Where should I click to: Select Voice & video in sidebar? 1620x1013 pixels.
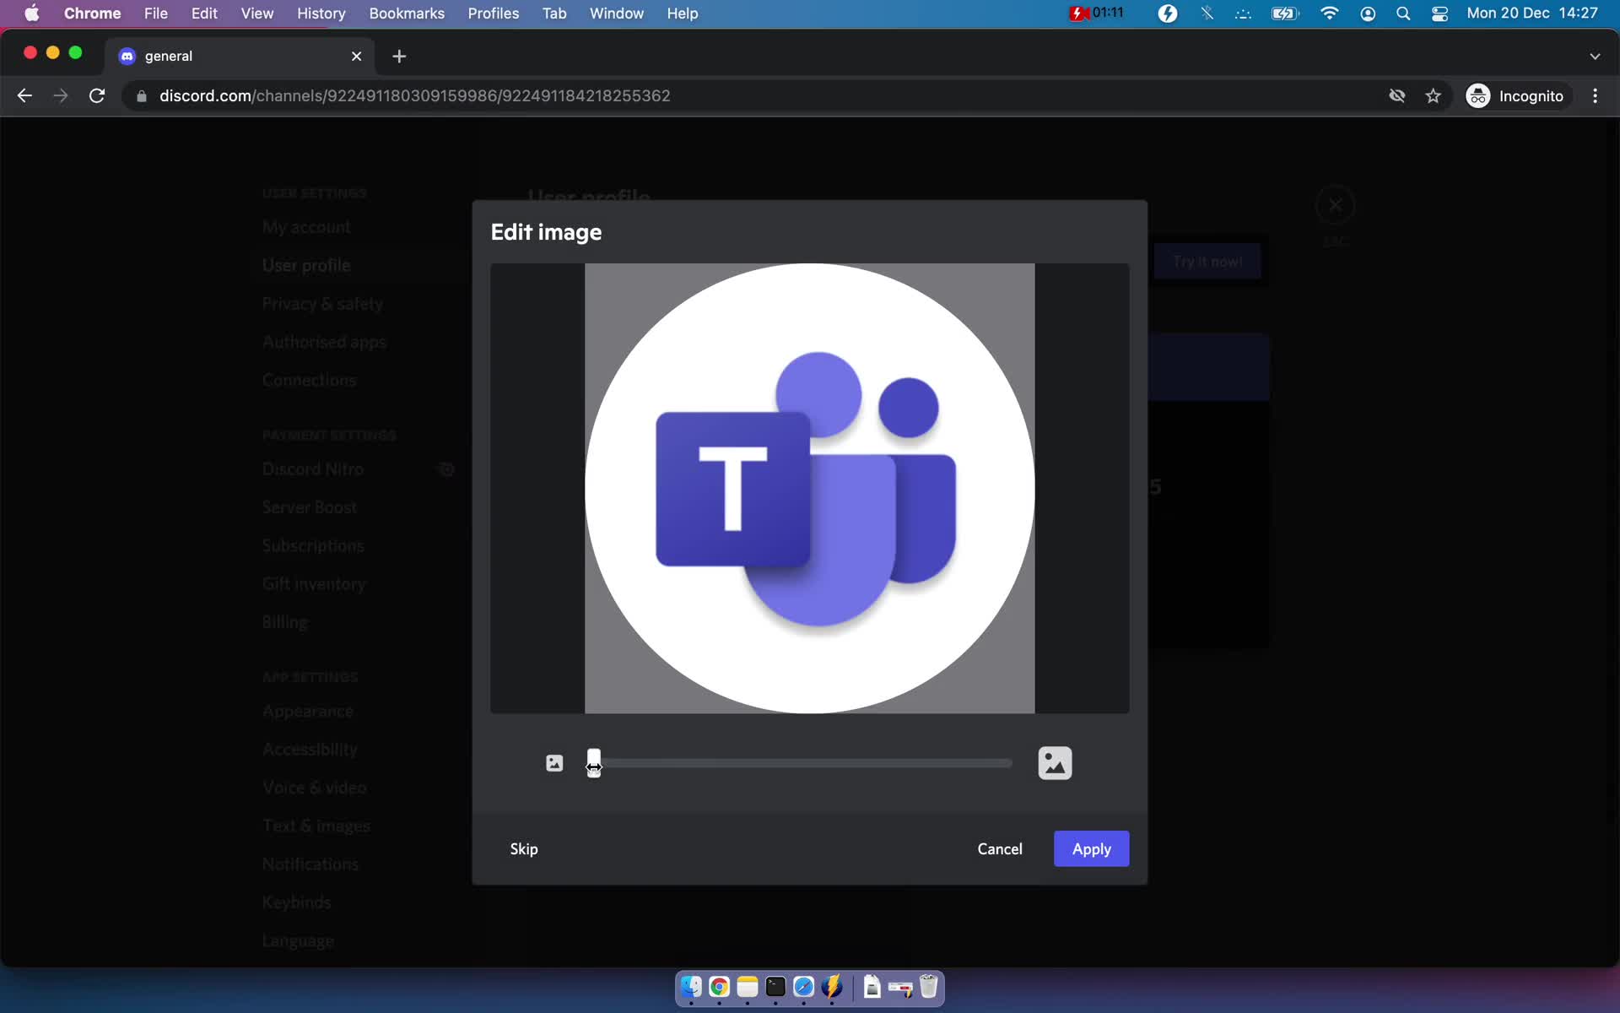pos(315,788)
